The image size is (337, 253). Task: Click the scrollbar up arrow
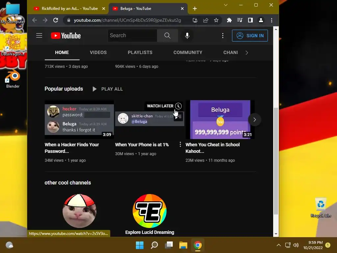276,29
